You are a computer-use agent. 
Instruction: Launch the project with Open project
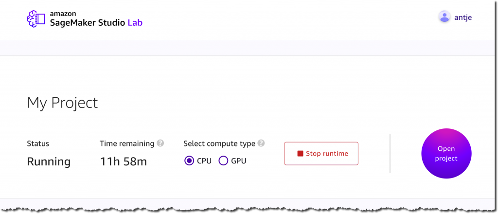click(446, 153)
